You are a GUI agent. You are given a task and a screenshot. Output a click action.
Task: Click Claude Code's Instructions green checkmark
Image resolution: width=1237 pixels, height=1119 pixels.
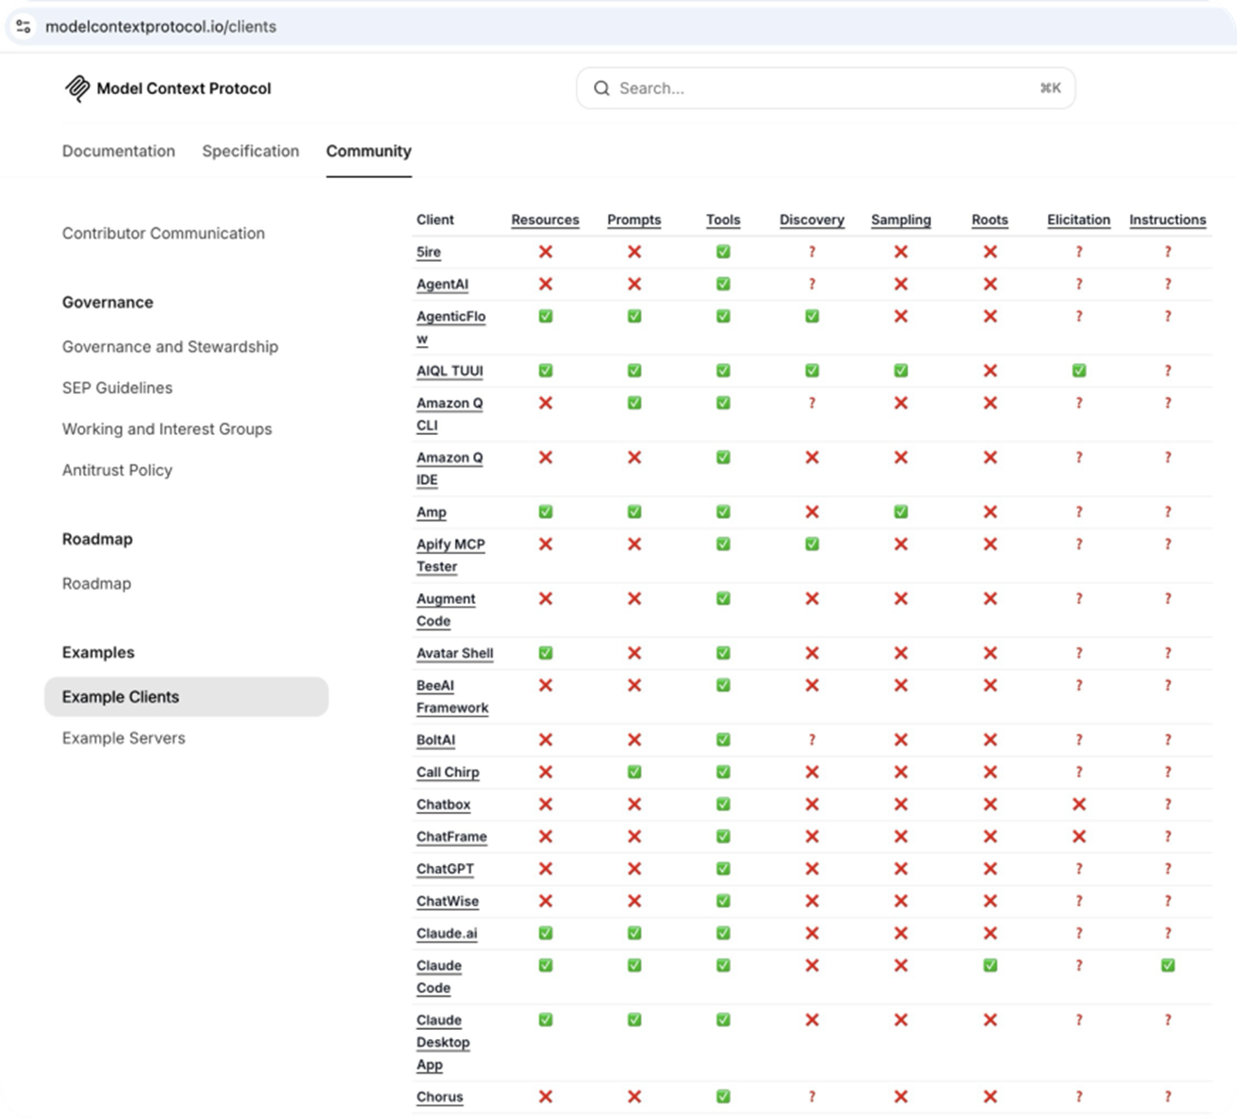(1167, 966)
